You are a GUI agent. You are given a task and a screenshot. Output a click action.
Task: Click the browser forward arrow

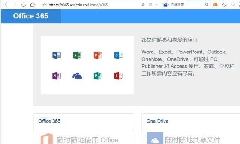(x=15, y=5)
